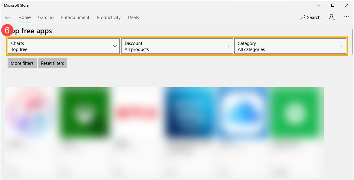
Task: Click the back navigation arrow
Action: coord(8,17)
